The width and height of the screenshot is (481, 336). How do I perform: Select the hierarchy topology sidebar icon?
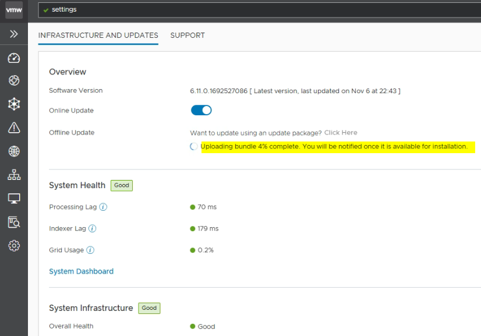tap(14, 175)
